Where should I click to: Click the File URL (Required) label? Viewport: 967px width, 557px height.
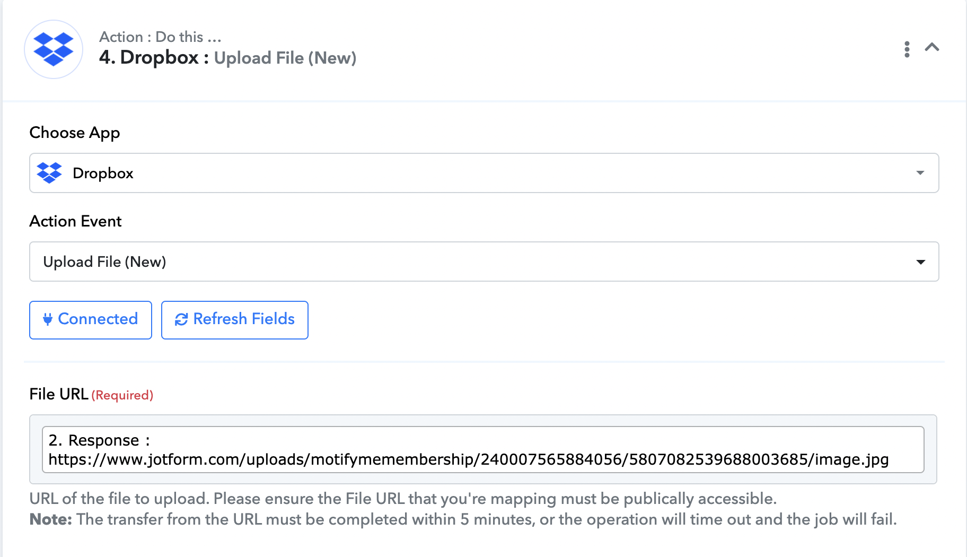[91, 394]
